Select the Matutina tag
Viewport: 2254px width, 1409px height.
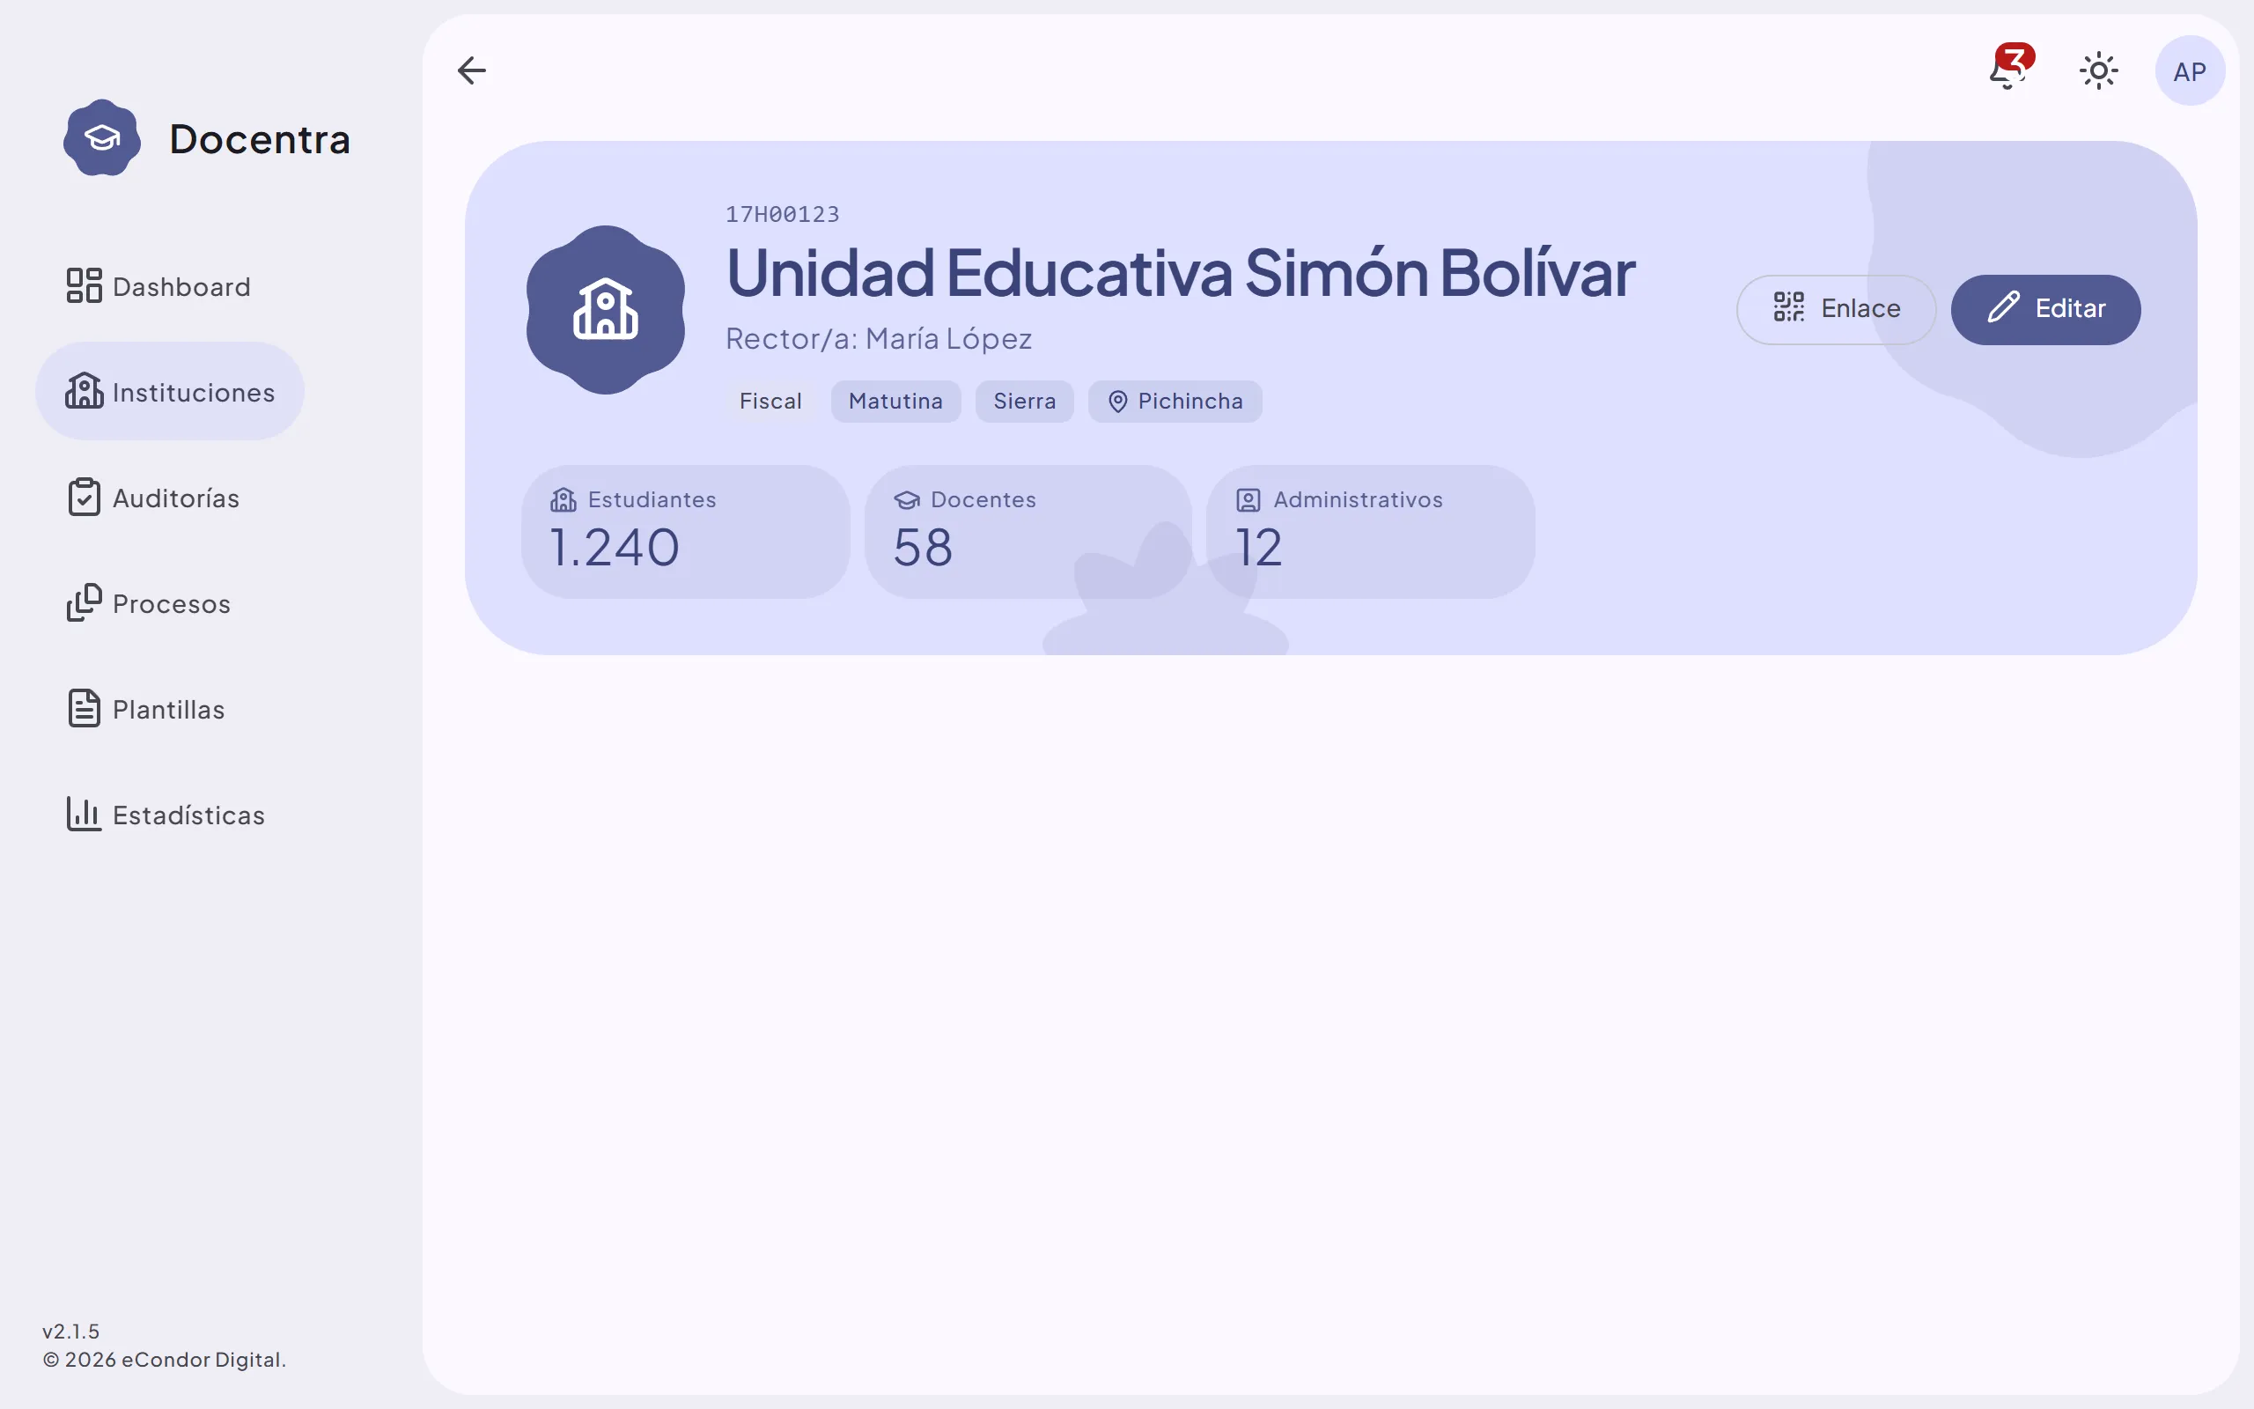point(895,402)
